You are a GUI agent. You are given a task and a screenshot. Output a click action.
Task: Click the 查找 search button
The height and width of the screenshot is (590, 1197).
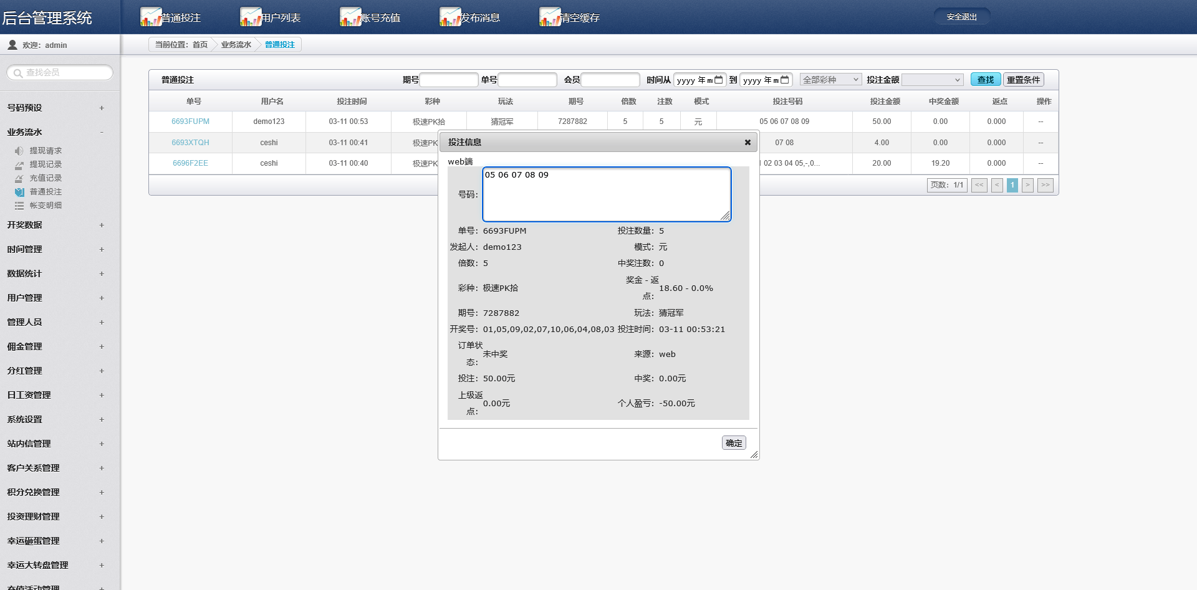985,80
